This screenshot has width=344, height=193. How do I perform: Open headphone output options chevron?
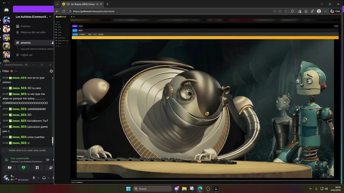[48, 178]
